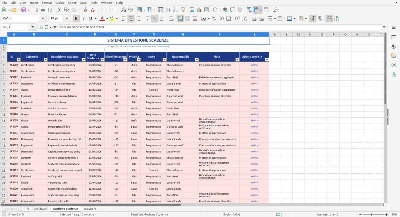This screenshot has height=217, width=400.
Task: Open the Data menu
Action: (83, 3)
